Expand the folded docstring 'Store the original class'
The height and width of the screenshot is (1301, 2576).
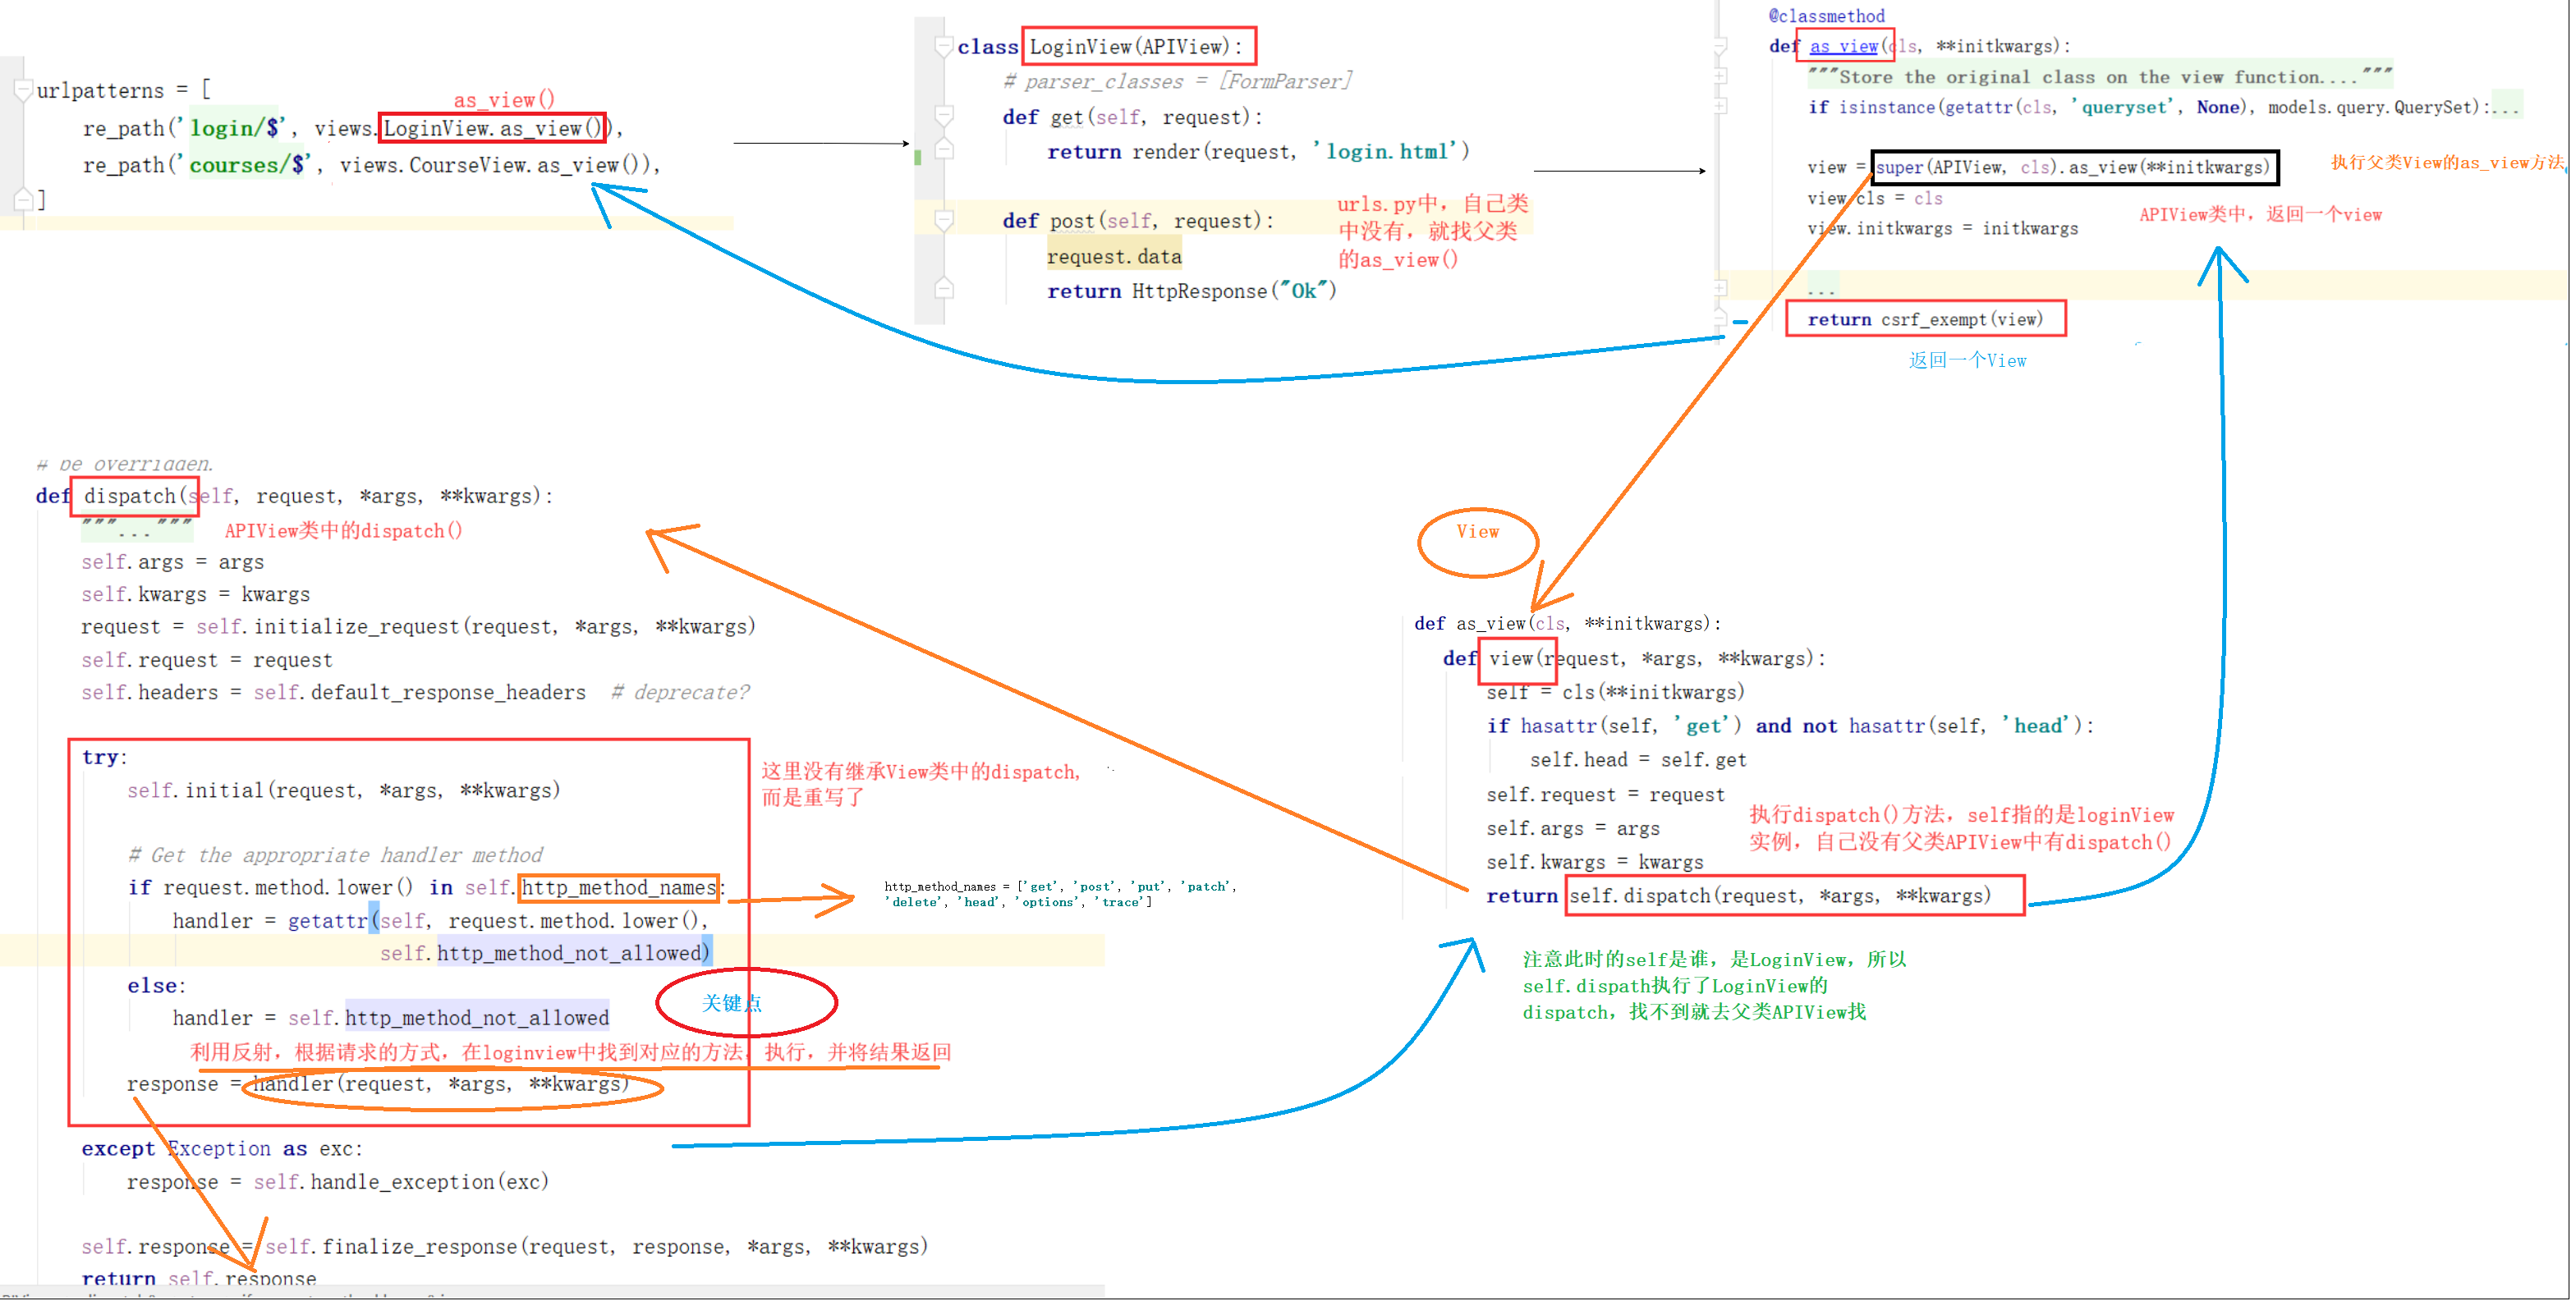1720,77
